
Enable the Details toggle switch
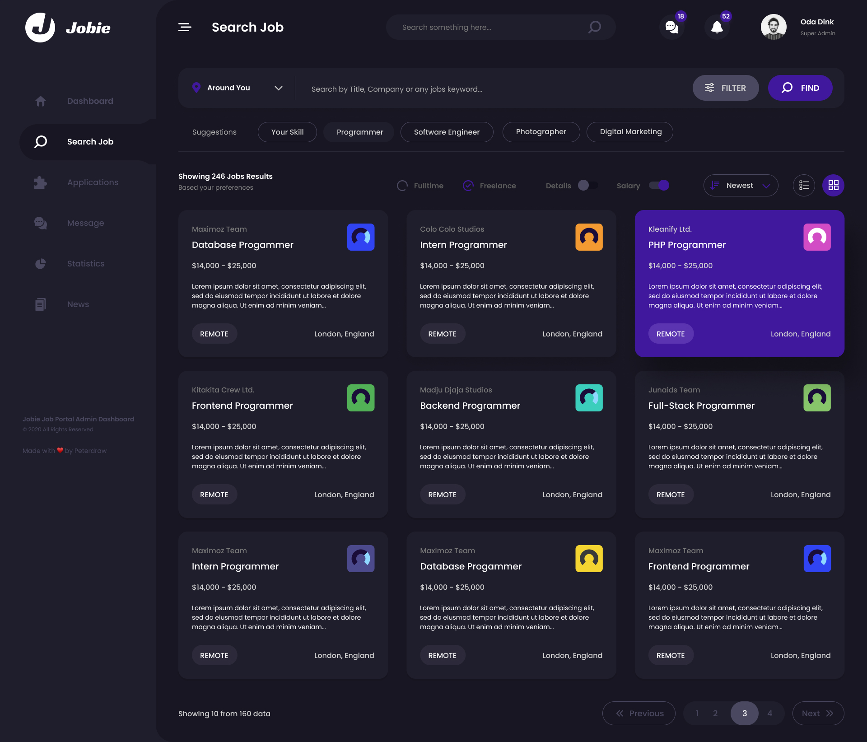pyautogui.click(x=587, y=185)
